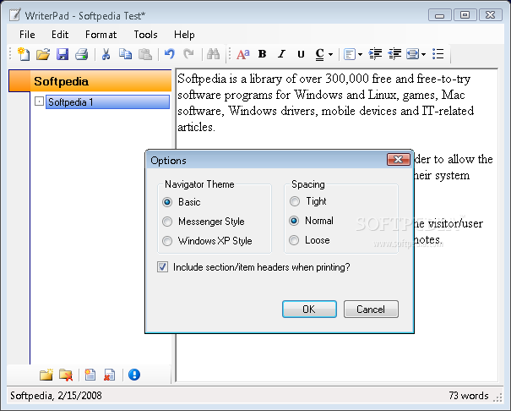
Task: Toggle underline formatting
Action: [x=302, y=54]
